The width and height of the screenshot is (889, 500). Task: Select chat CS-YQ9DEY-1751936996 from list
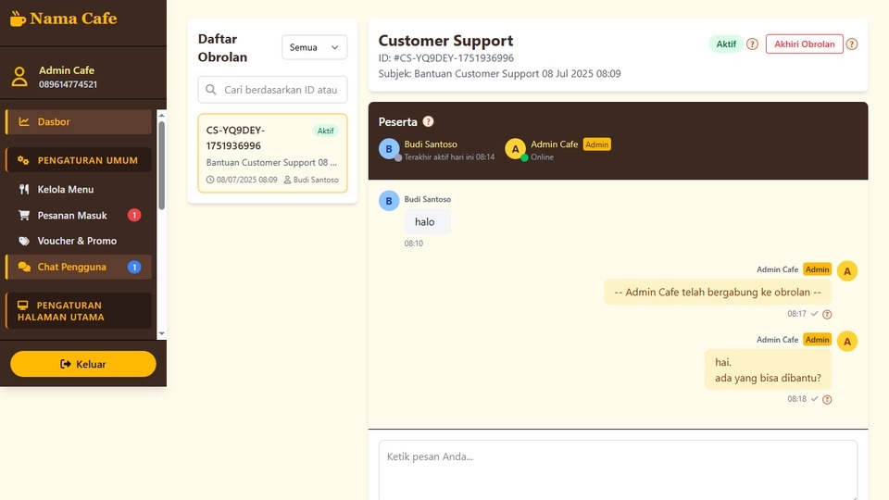tap(272, 153)
